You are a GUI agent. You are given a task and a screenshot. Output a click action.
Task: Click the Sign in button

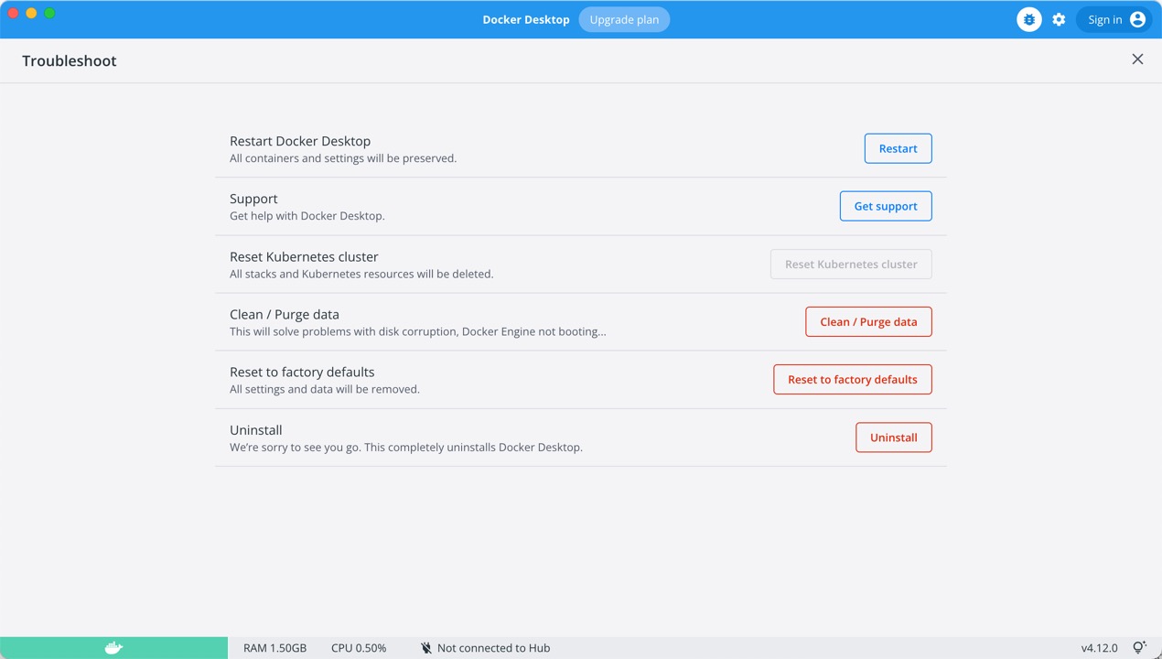1114,19
